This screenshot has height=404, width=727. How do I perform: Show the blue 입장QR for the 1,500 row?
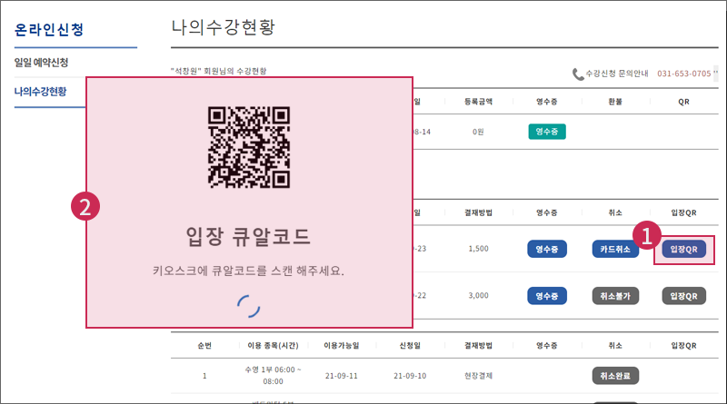(684, 250)
